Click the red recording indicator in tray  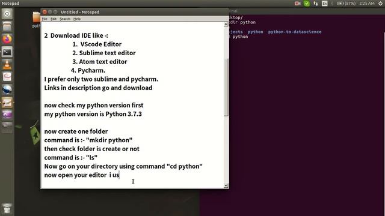297,4
